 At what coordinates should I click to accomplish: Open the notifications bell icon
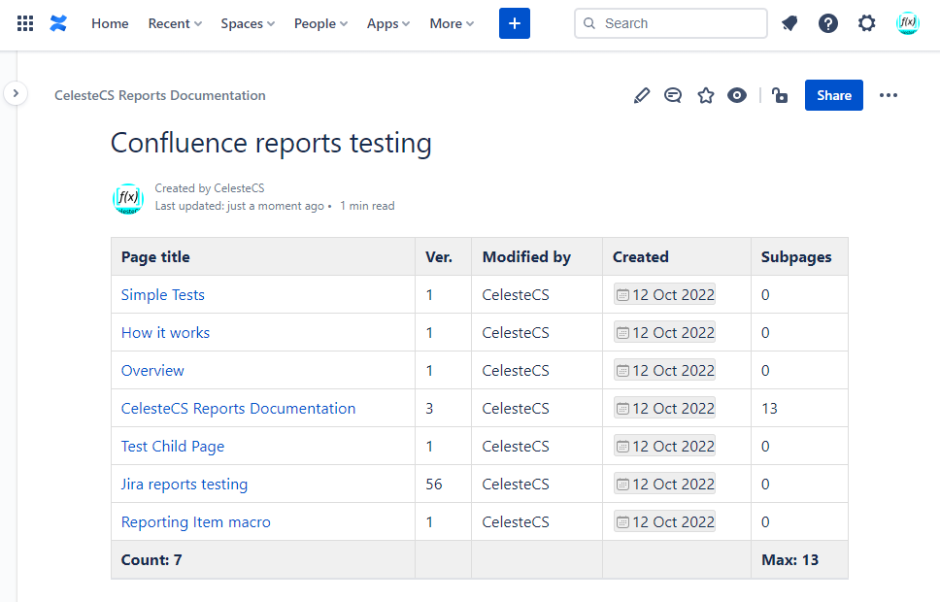coord(789,23)
